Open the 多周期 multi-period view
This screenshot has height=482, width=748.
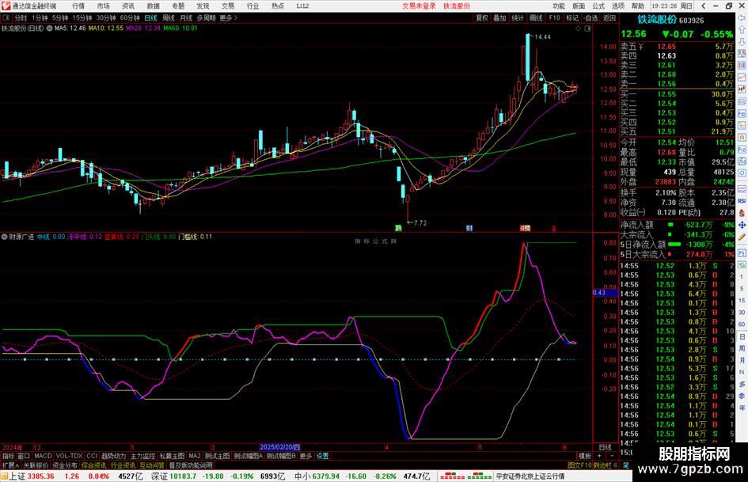[206, 17]
